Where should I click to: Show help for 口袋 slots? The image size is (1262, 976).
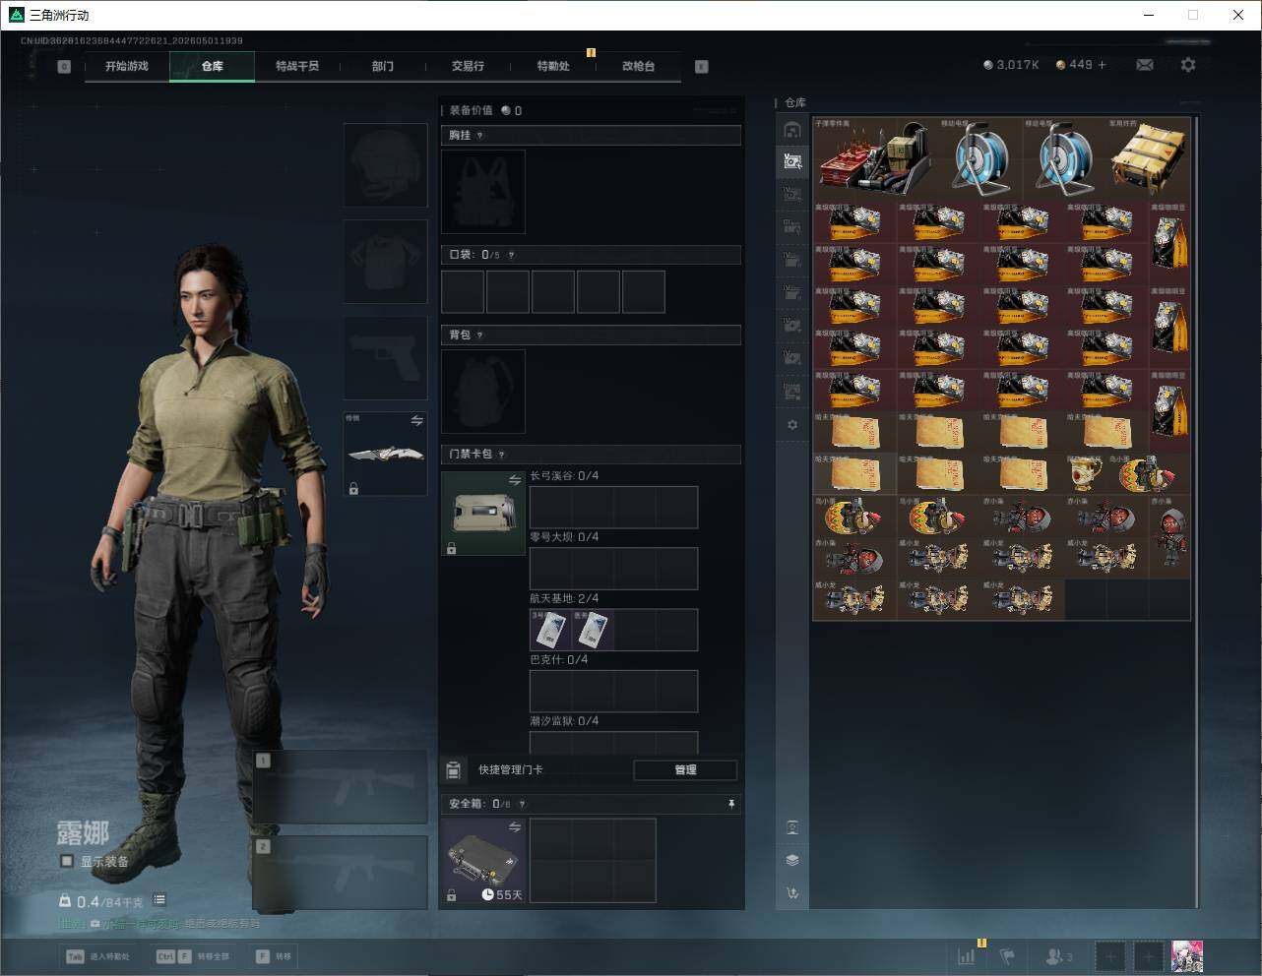coord(511,255)
